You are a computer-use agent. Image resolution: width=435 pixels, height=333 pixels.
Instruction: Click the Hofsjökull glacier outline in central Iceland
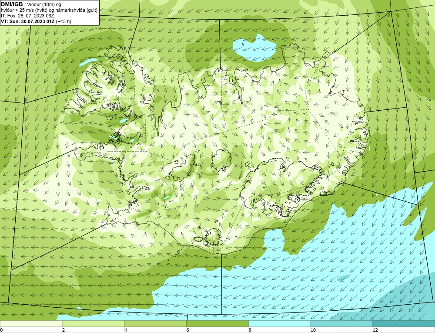221,160
